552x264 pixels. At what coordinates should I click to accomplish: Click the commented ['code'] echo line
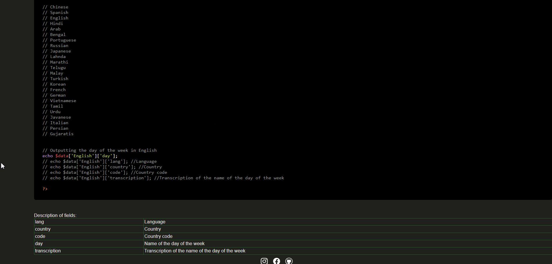(x=105, y=172)
